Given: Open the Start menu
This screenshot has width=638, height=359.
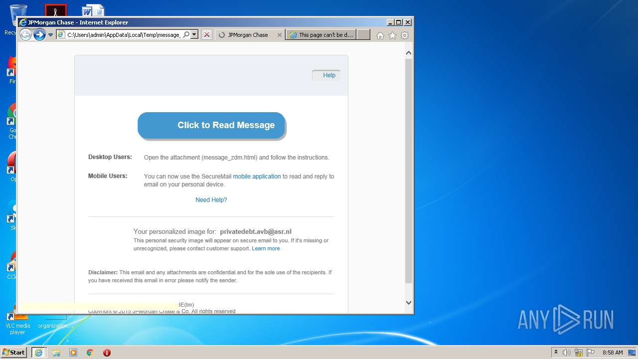Looking at the screenshot, I should 14,352.
